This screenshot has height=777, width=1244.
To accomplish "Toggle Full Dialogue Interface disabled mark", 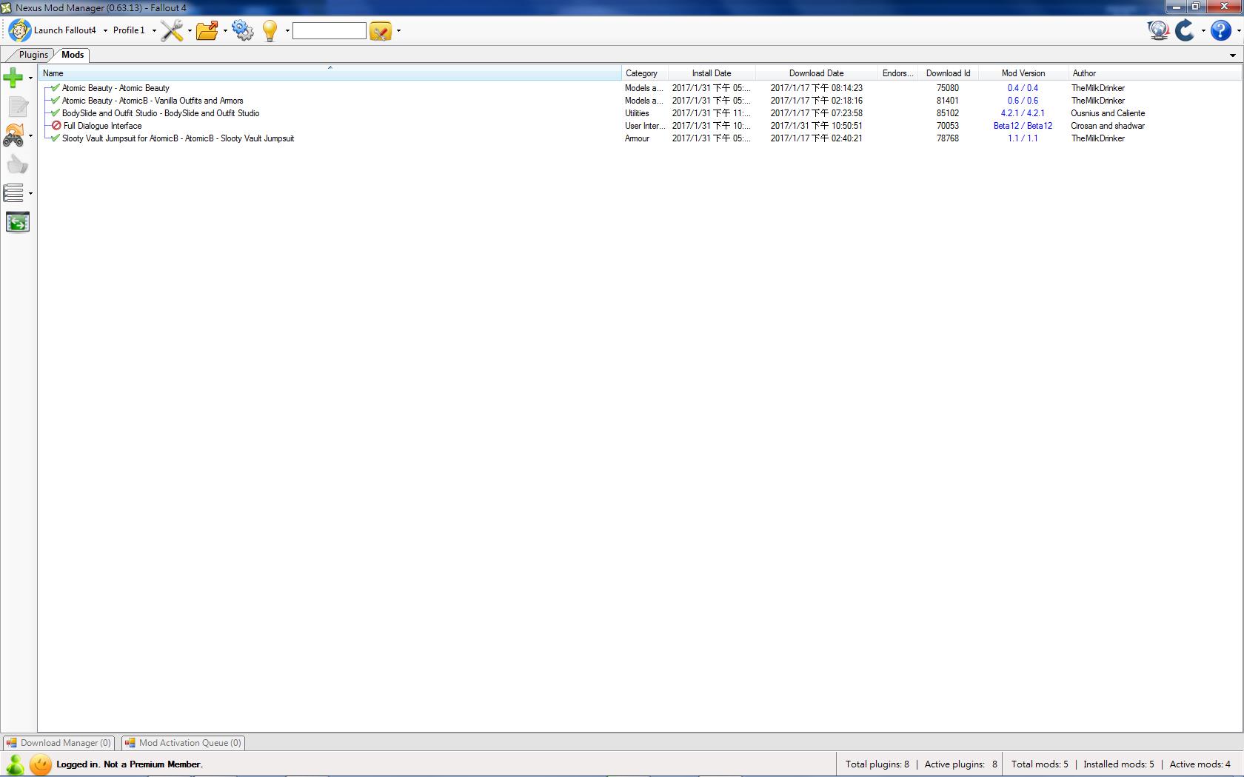I will click(56, 126).
